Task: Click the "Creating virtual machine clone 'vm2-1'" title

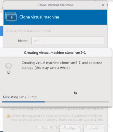Action: coord(55,53)
